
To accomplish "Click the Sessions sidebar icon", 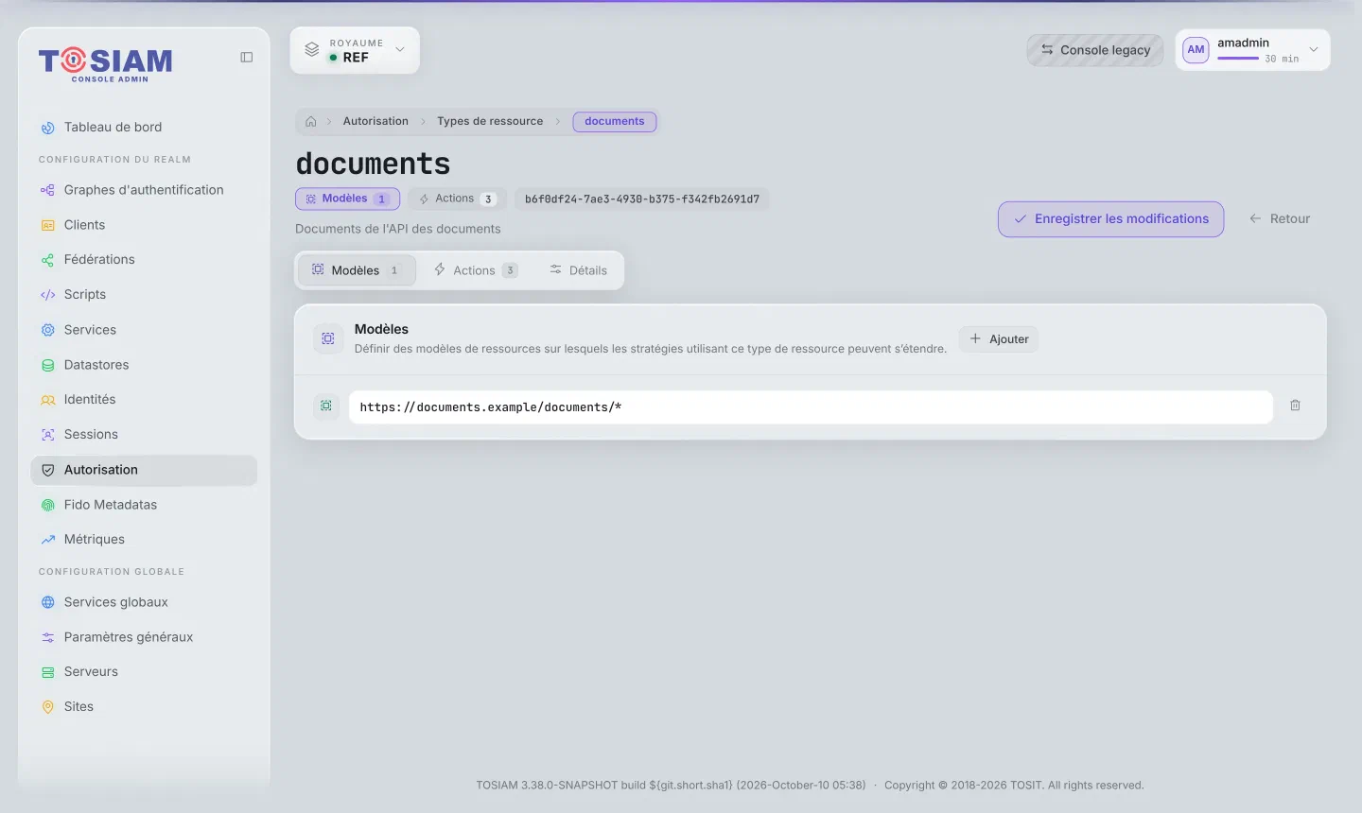I will [47, 435].
